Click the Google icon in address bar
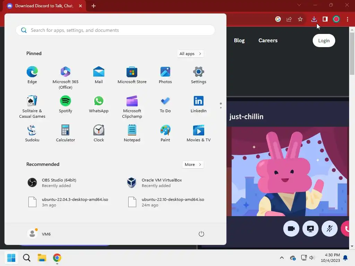The height and width of the screenshot is (266, 355). 278,19
